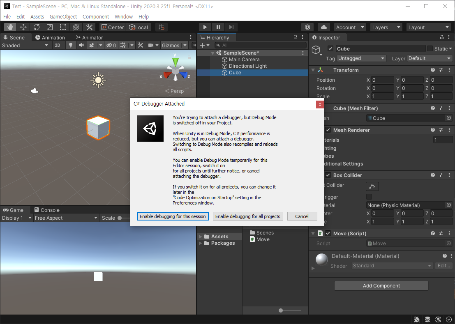
Task: Click the debug mode bug icon in status bar
Action: coord(417,319)
